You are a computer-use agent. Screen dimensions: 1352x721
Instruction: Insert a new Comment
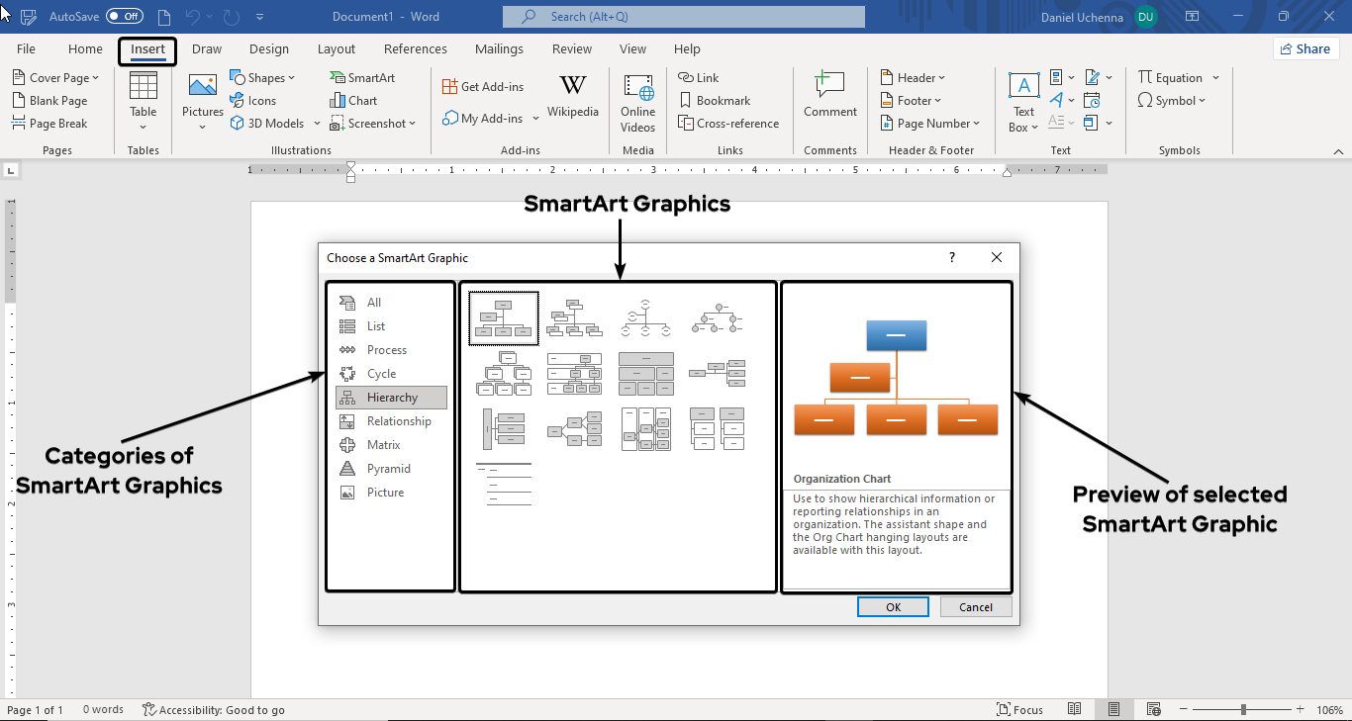tap(829, 96)
